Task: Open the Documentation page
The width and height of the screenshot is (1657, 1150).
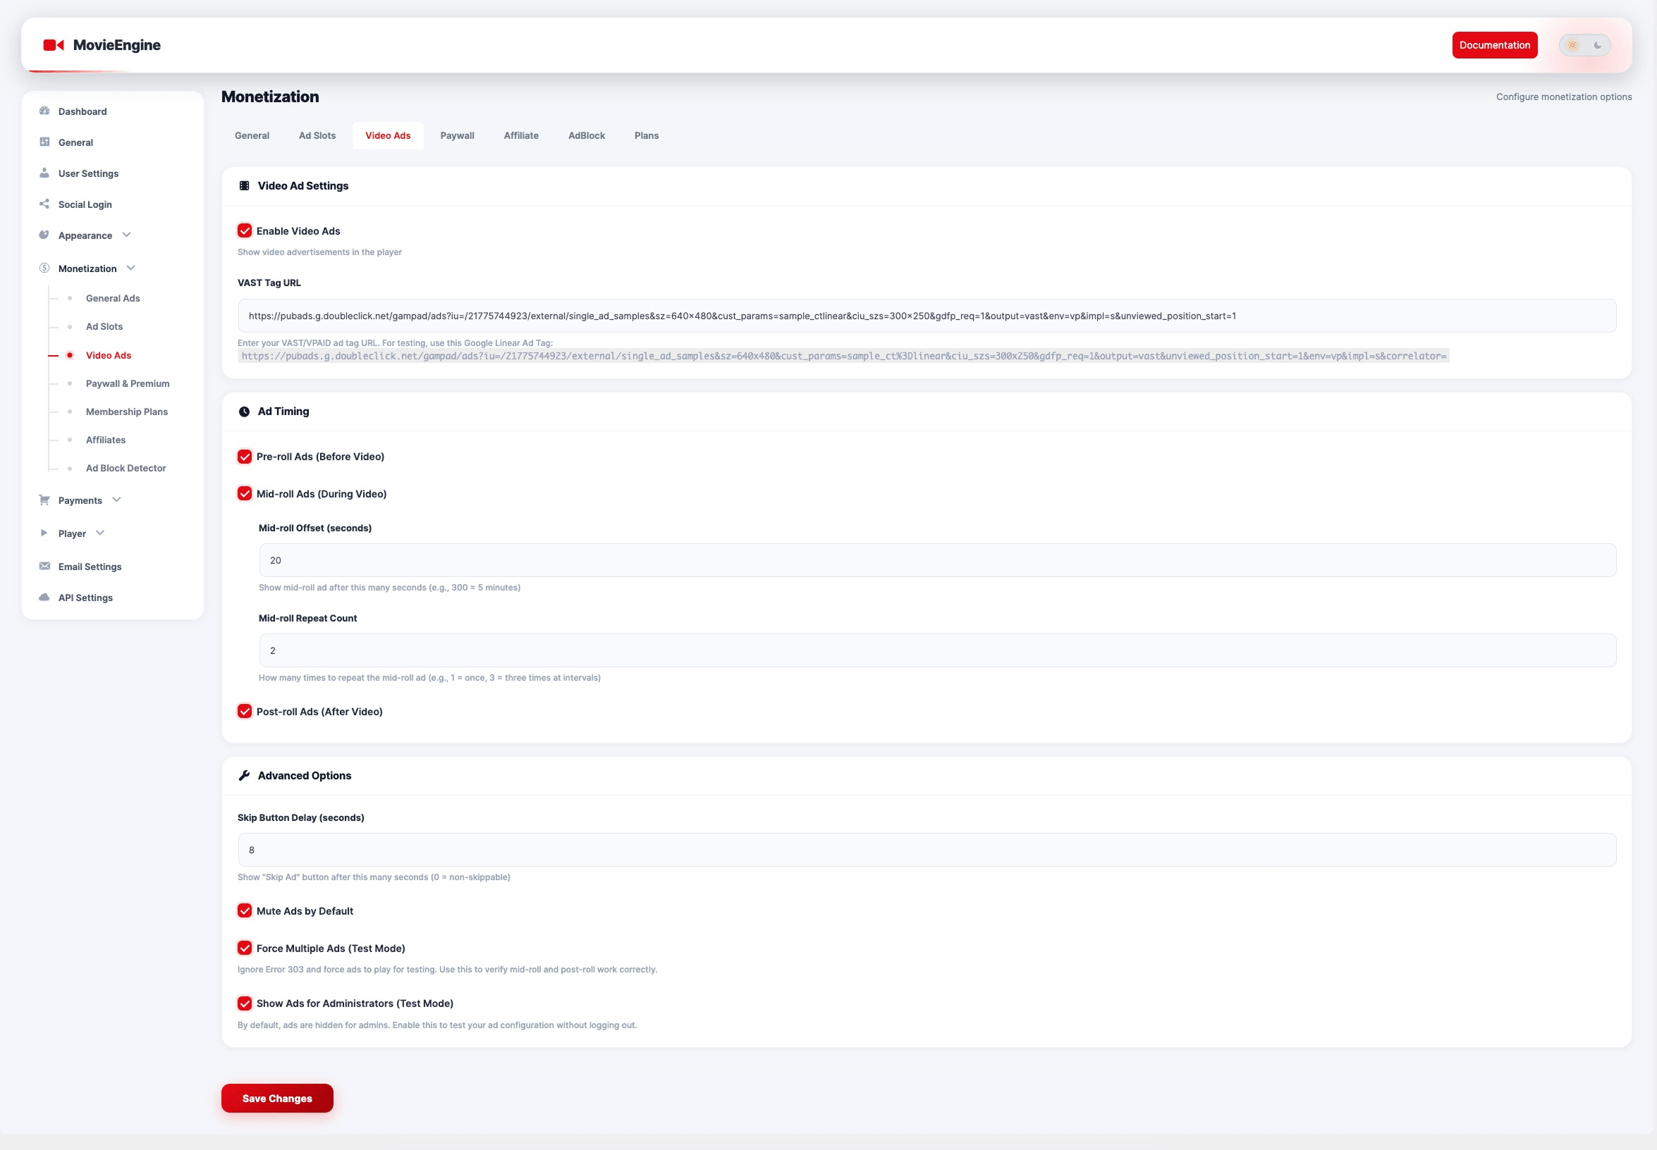Action: [x=1493, y=44]
